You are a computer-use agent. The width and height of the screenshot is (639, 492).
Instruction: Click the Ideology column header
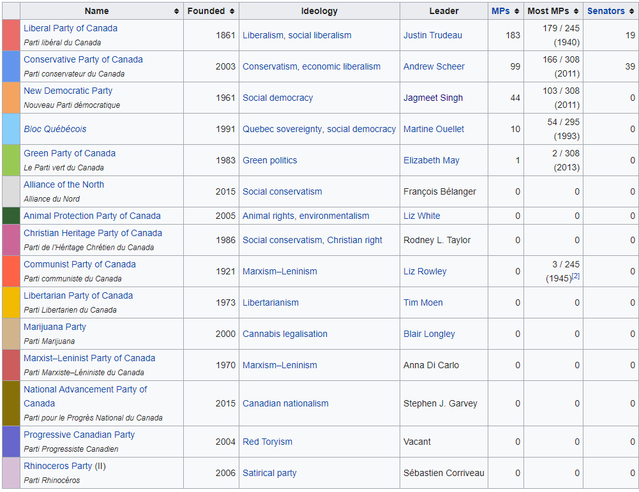[319, 11]
